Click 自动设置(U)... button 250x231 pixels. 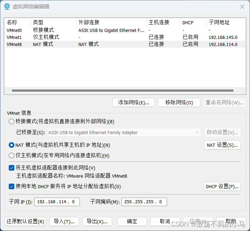click(x=222, y=132)
